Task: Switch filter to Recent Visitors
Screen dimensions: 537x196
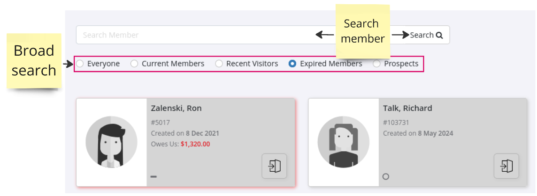Action: coord(219,64)
